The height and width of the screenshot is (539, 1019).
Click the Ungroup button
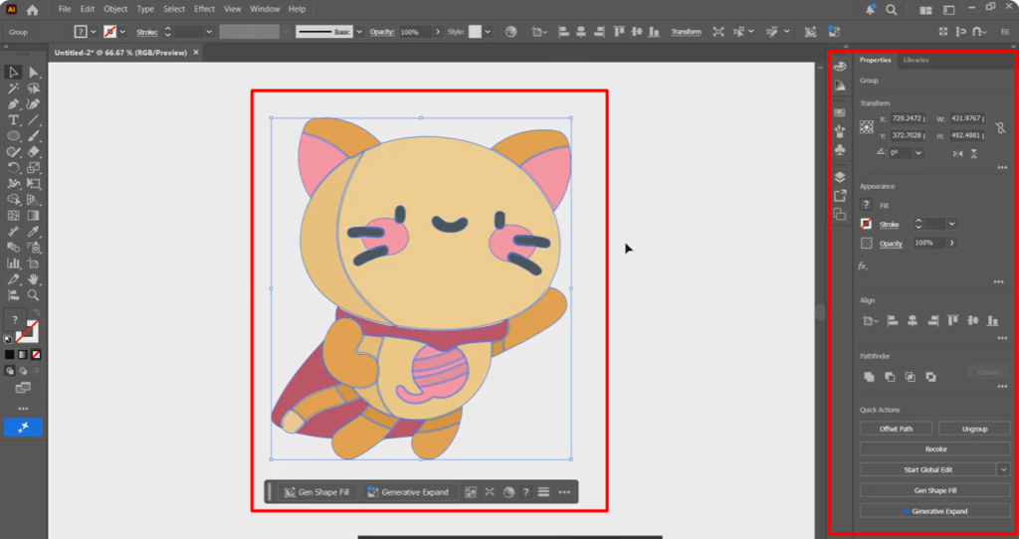coord(974,429)
